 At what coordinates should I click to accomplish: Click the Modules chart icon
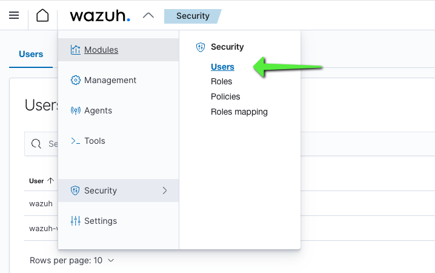(76, 50)
